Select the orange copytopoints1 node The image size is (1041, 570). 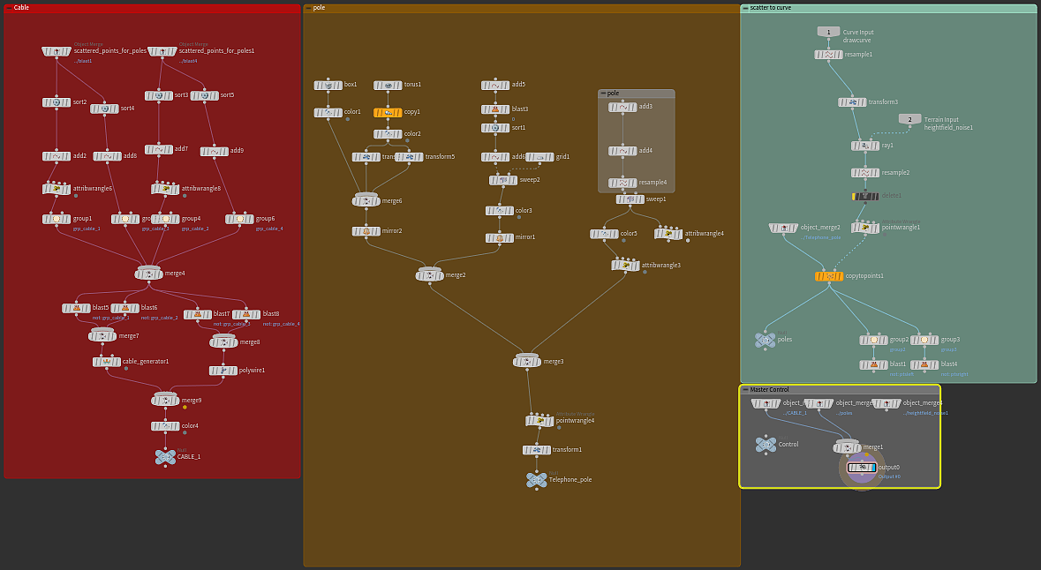point(828,276)
